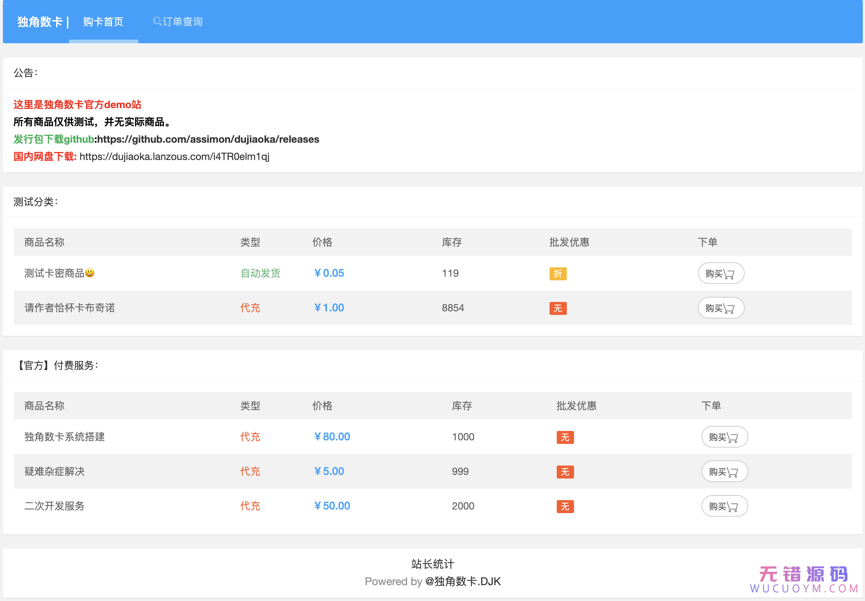Click the cart button for 请作者恰杯卡布奇诺
The width and height of the screenshot is (865, 601).
[x=721, y=308]
